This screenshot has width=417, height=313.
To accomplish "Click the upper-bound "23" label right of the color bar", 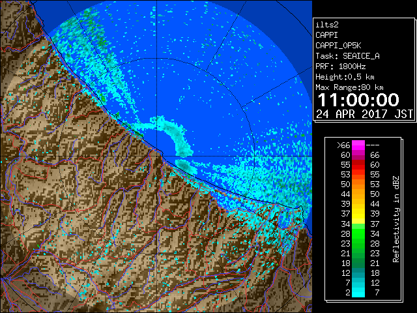I will coord(375,254).
